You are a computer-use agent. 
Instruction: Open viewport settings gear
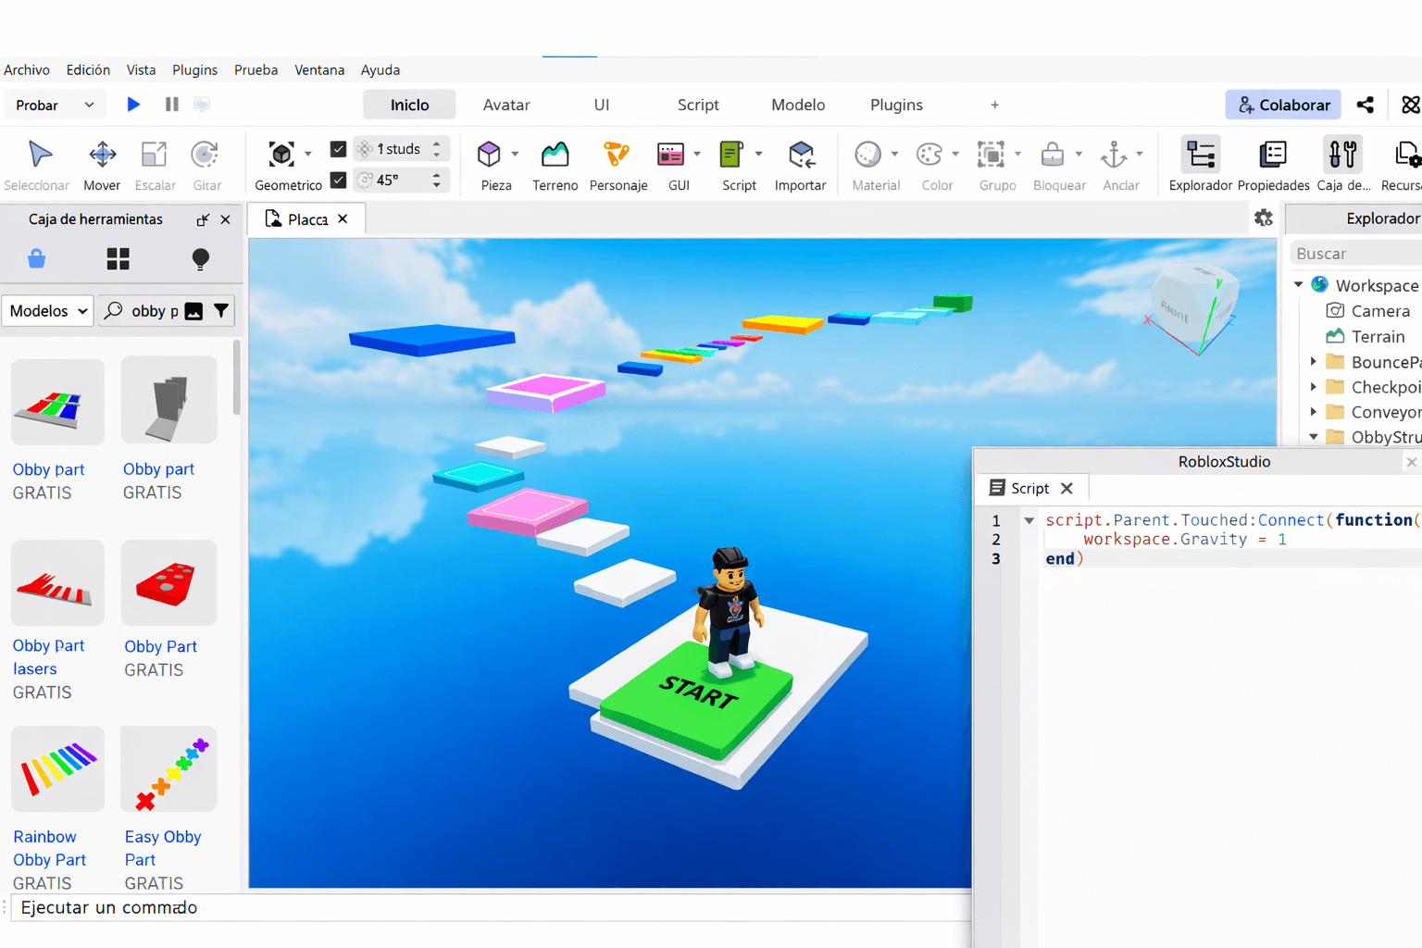(1264, 218)
